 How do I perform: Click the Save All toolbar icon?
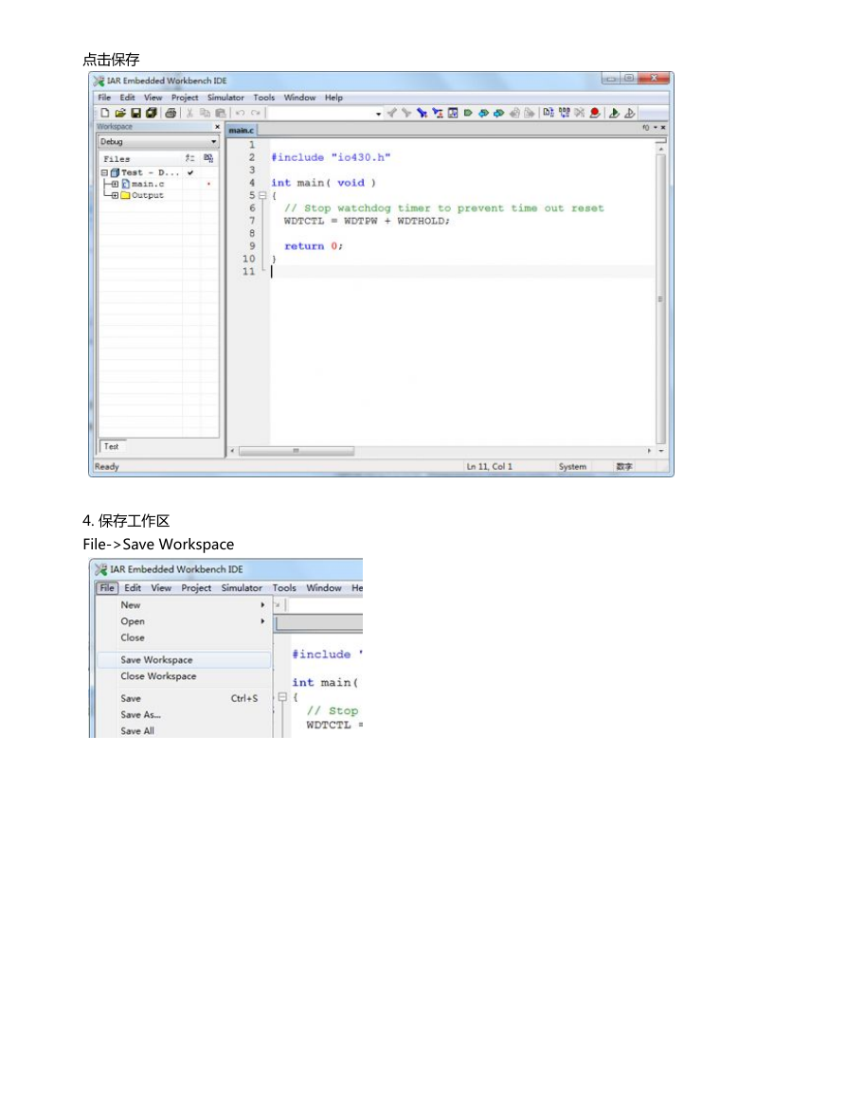tap(152, 113)
